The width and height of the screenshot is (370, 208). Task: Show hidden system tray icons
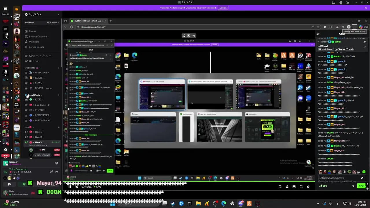[x=318, y=203]
